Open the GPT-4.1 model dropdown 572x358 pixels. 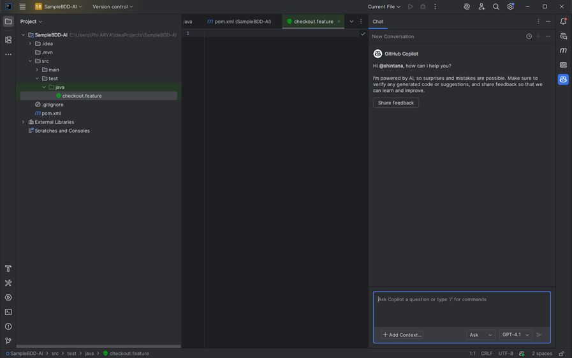pyautogui.click(x=515, y=335)
